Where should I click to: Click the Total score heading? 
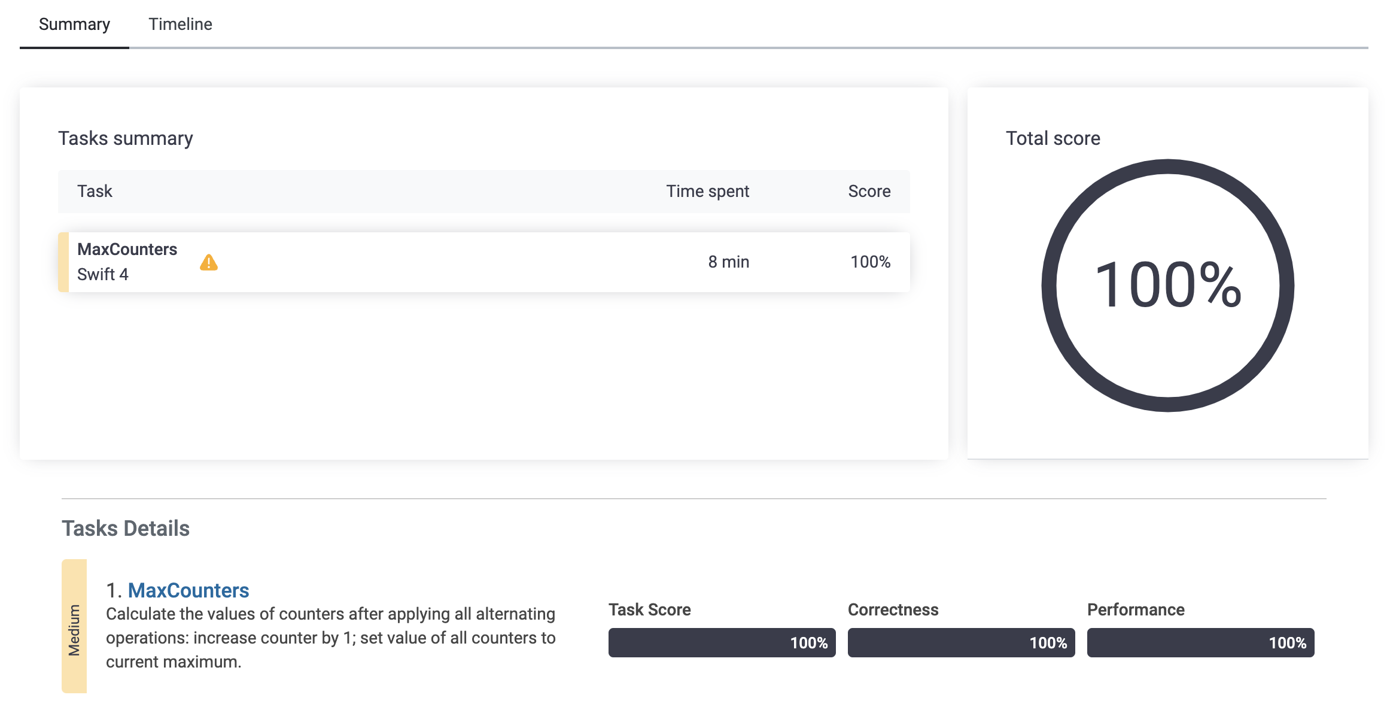[1053, 138]
